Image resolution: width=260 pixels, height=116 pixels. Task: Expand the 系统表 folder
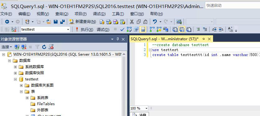coord(27,98)
